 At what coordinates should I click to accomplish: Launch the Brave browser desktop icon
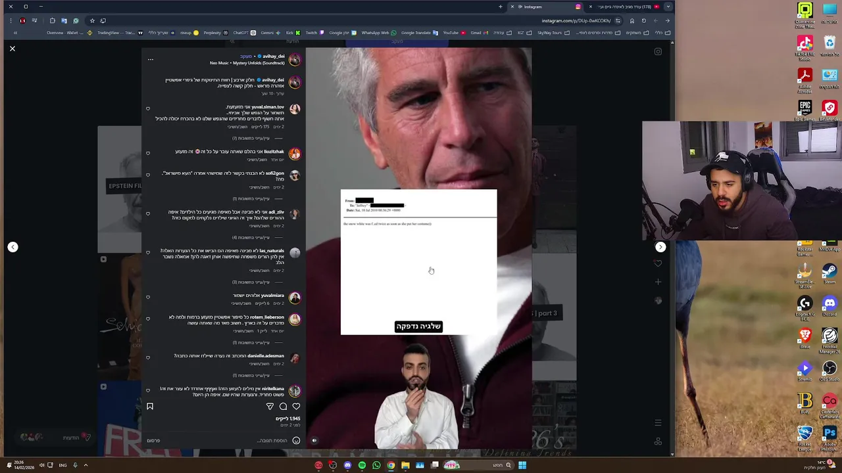pyautogui.click(x=805, y=338)
